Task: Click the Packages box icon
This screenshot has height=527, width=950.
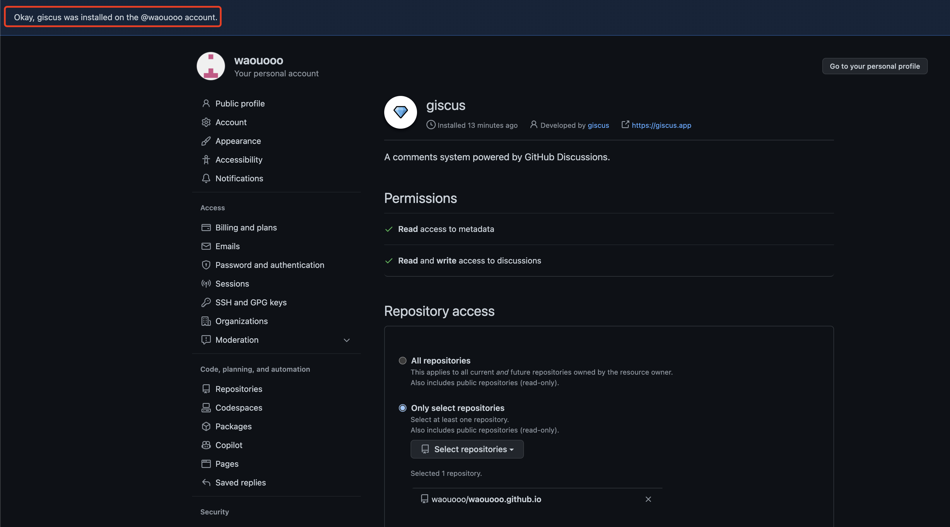Action: (206, 426)
